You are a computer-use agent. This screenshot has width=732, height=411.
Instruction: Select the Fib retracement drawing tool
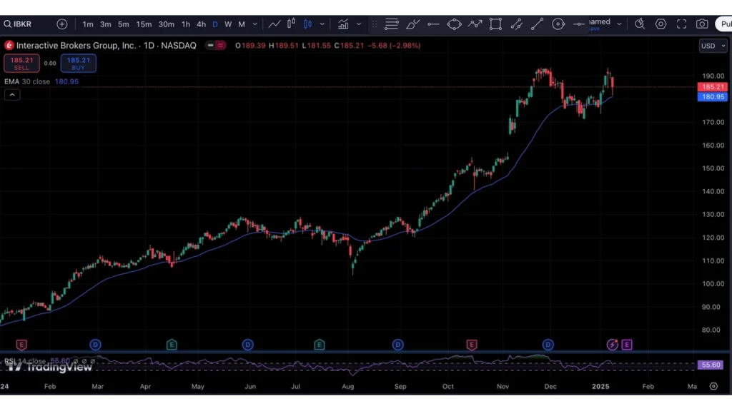391,24
